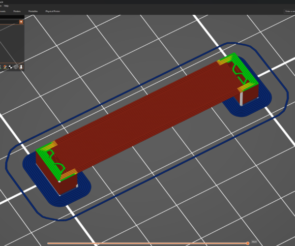Expand the orange preset dropdown arrow
Image resolution: width=295 pixels, height=246 pixels.
[21, 22]
